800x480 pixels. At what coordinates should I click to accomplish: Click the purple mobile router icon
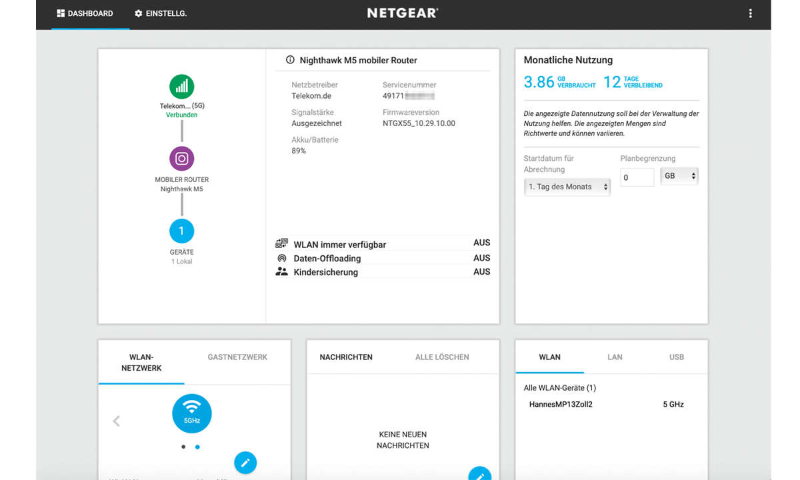[x=181, y=159]
